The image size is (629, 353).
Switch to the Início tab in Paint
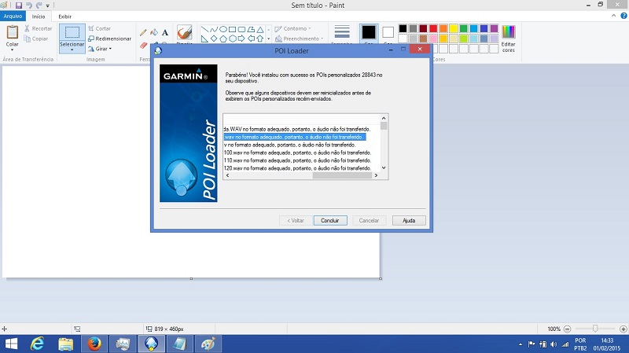[39, 17]
